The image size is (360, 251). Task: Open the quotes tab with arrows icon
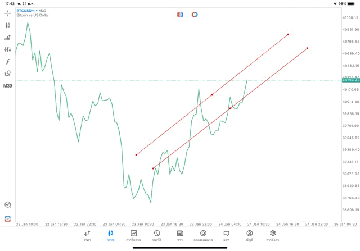(87, 235)
